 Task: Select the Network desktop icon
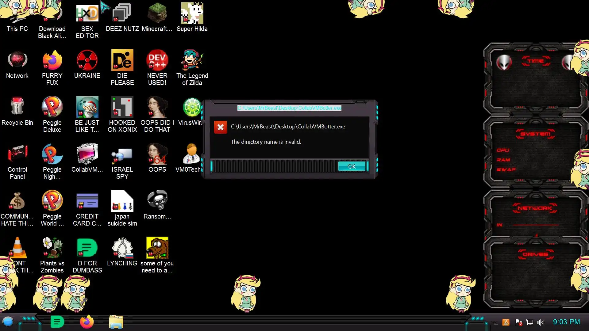click(x=17, y=60)
